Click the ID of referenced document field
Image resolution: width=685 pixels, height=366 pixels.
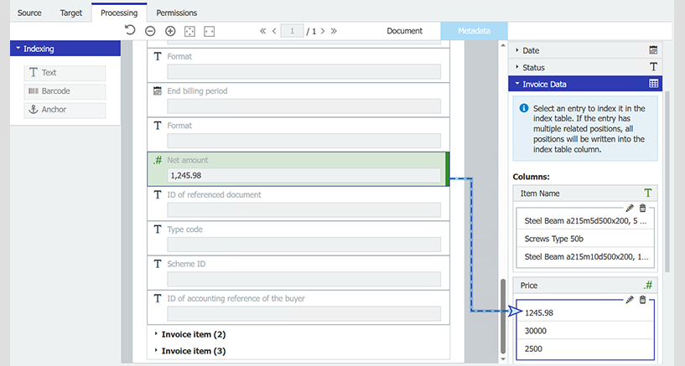click(x=304, y=210)
